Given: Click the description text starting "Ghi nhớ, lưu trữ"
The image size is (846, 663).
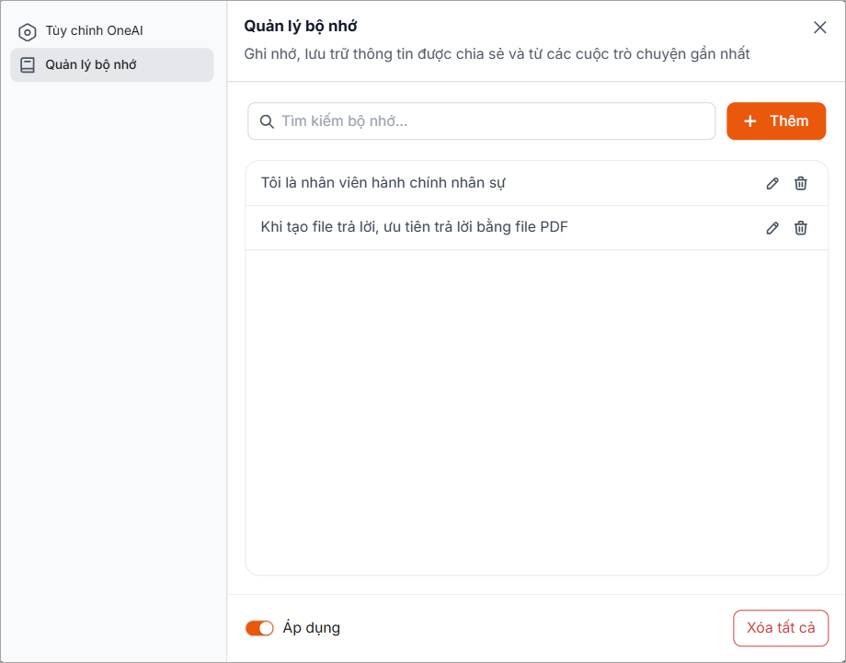Looking at the screenshot, I should [497, 54].
